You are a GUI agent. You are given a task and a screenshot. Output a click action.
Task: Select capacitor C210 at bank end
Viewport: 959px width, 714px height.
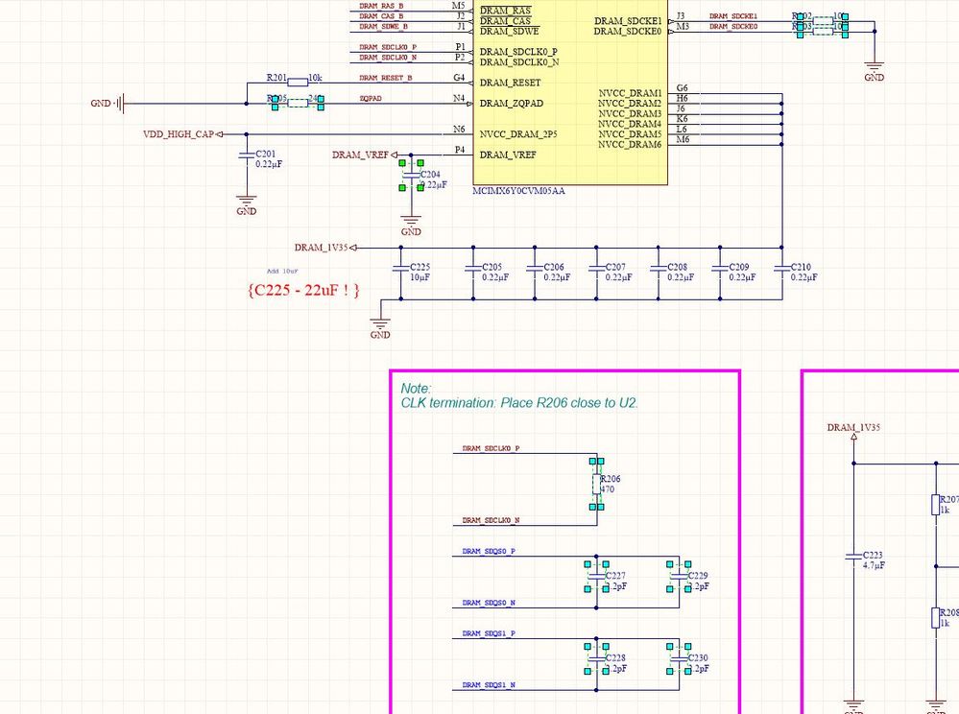pyautogui.click(x=781, y=269)
